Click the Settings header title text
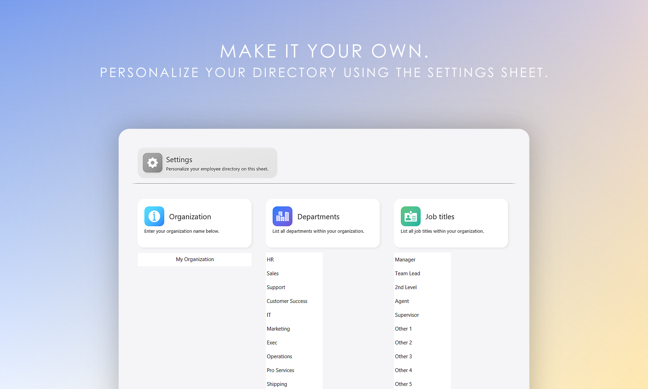 point(179,160)
